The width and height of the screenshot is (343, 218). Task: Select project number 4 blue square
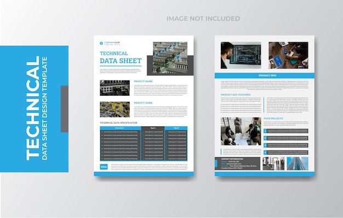pyautogui.click(x=265, y=152)
